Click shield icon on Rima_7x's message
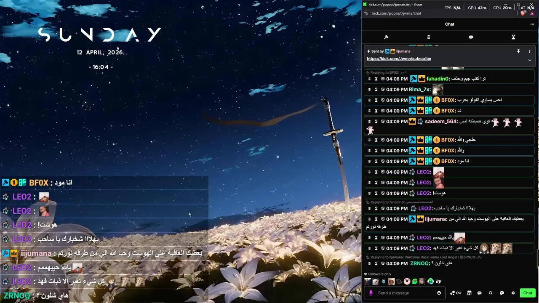The image size is (539, 303). coord(383,90)
